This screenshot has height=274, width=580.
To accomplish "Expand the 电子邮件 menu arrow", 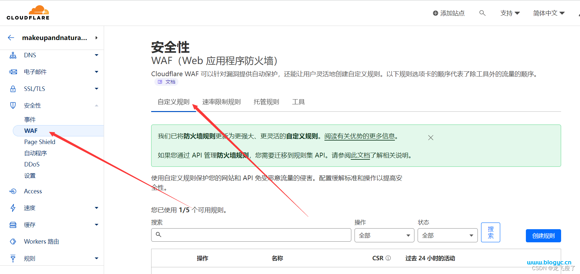I will click(96, 72).
